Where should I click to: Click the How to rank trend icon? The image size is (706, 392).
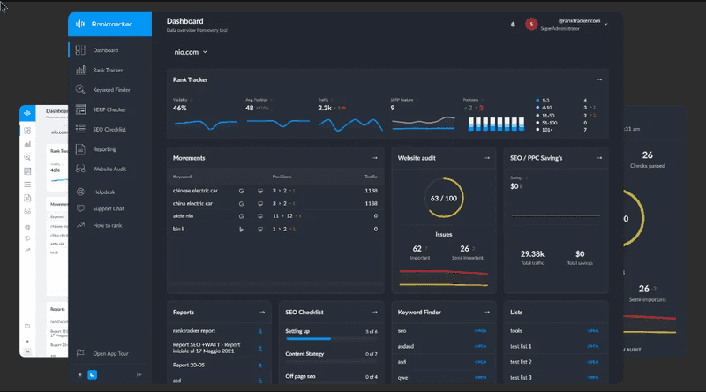(80, 225)
